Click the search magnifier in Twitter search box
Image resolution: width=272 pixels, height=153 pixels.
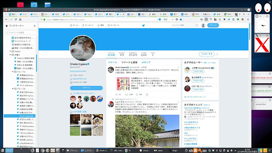197,25
